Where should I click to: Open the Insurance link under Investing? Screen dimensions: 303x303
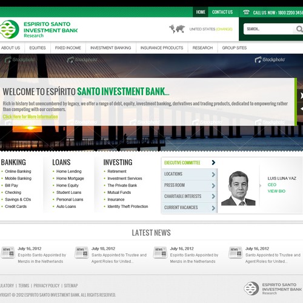pos(116,199)
